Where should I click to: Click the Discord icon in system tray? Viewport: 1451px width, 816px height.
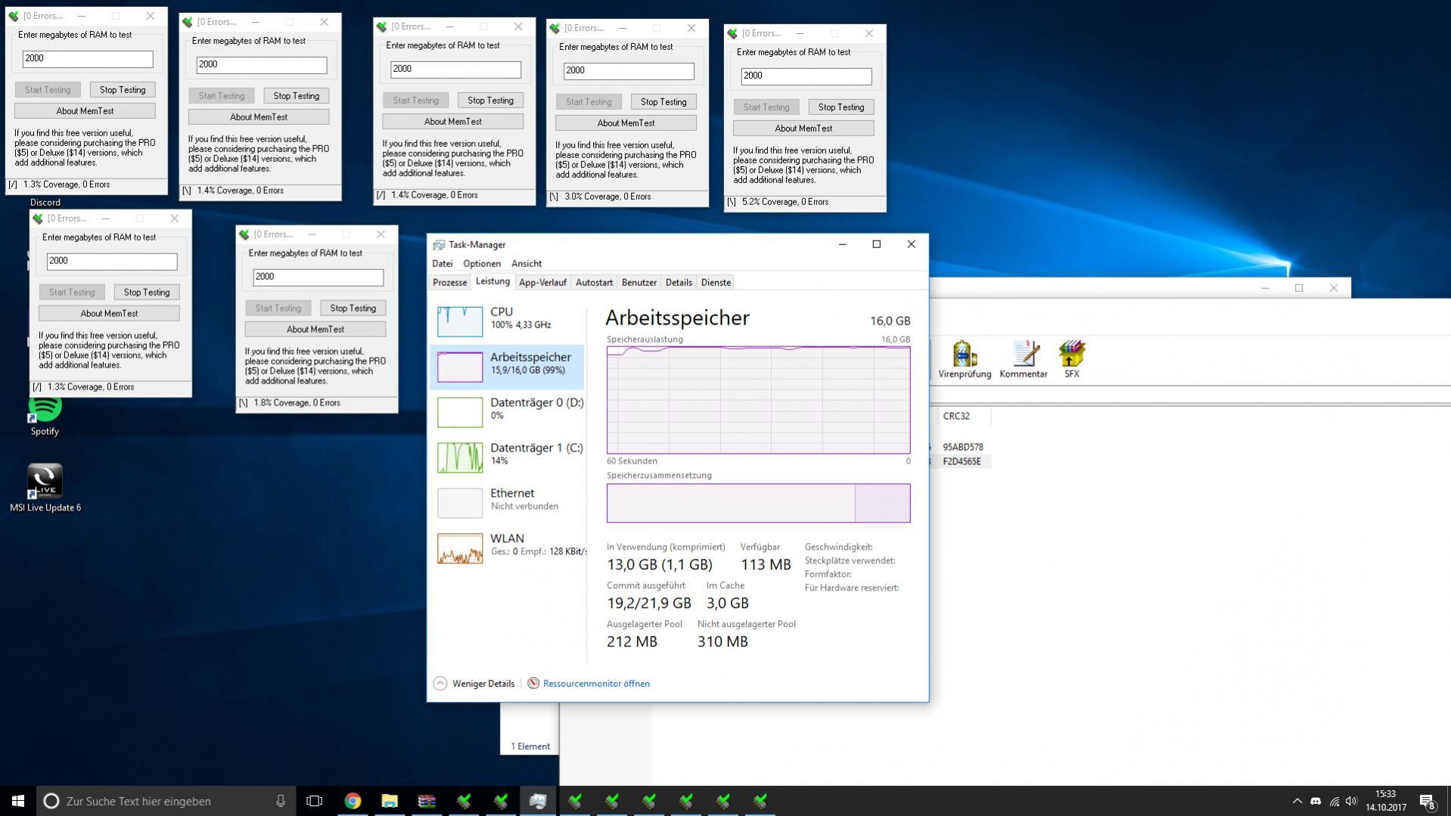tap(1316, 801)
